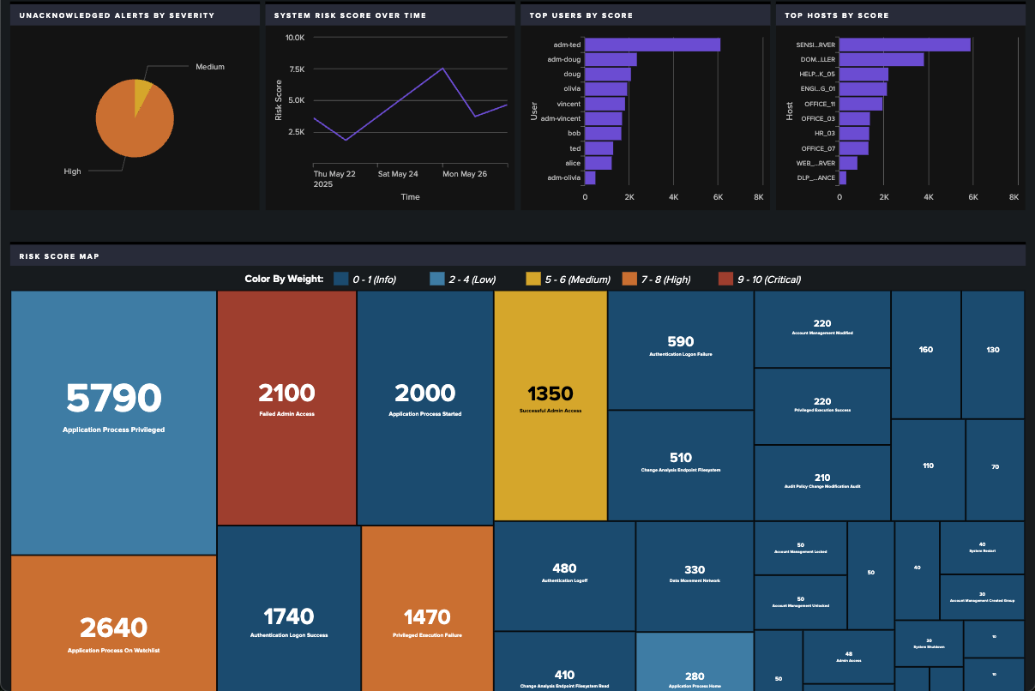Open the 30 Account Management Created Group tile
Screen dimensions: 1035x691
pyautogui.click(x=983, y=597)
